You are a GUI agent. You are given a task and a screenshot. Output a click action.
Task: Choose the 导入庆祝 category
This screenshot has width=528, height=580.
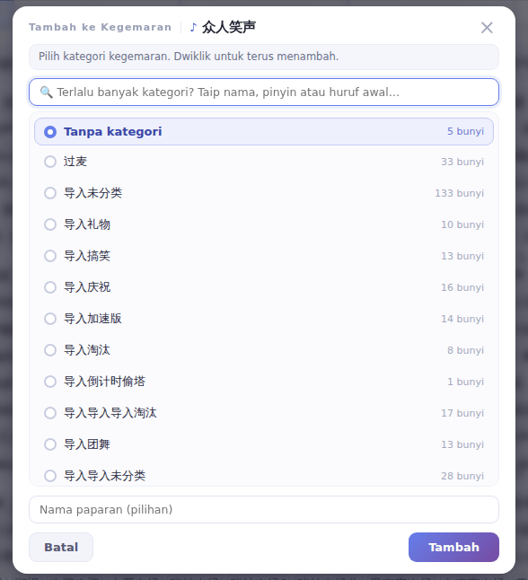click(x=264, y=287)
